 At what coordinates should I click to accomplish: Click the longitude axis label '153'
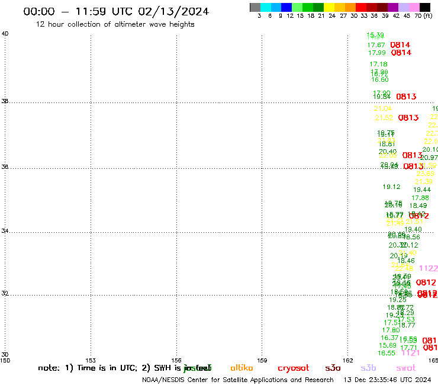tap(91, 360)
